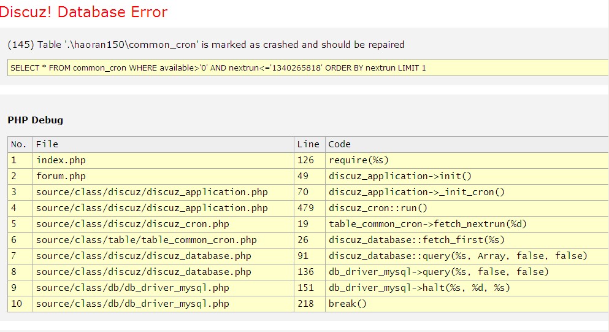
Task: Select the 'source/class/table/table_common_cron.php' cell
Action: [164, 240]
